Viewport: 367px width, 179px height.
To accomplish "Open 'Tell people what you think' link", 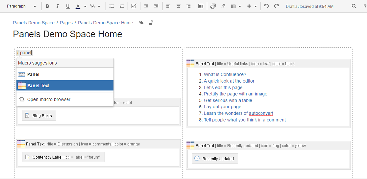I will point(245,120).
